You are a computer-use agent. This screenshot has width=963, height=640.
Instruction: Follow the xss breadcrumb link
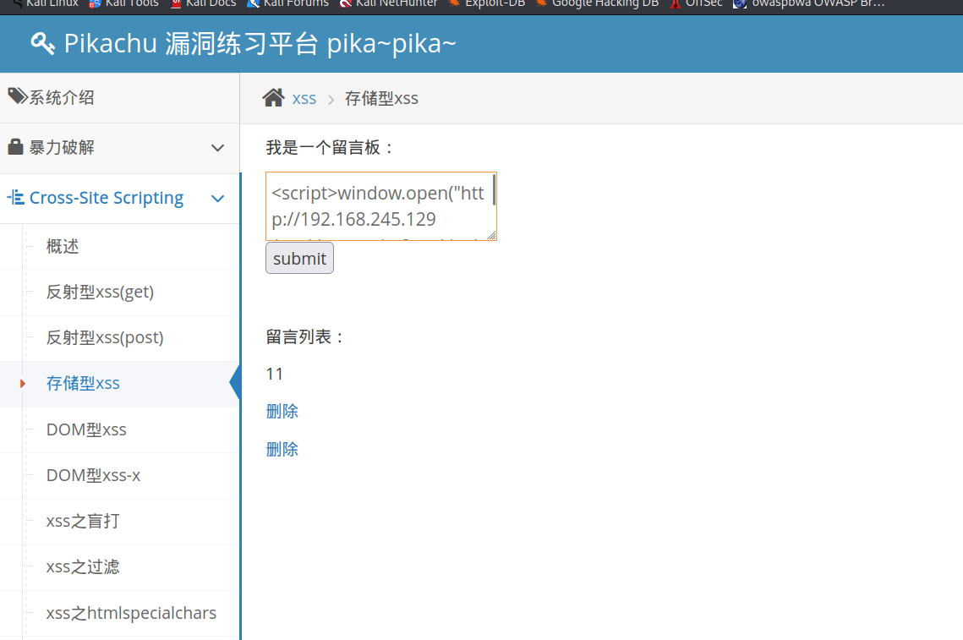click(304, 99)
